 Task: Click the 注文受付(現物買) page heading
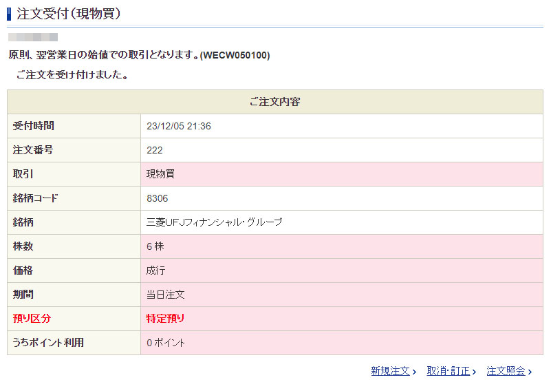pos(68,13)
